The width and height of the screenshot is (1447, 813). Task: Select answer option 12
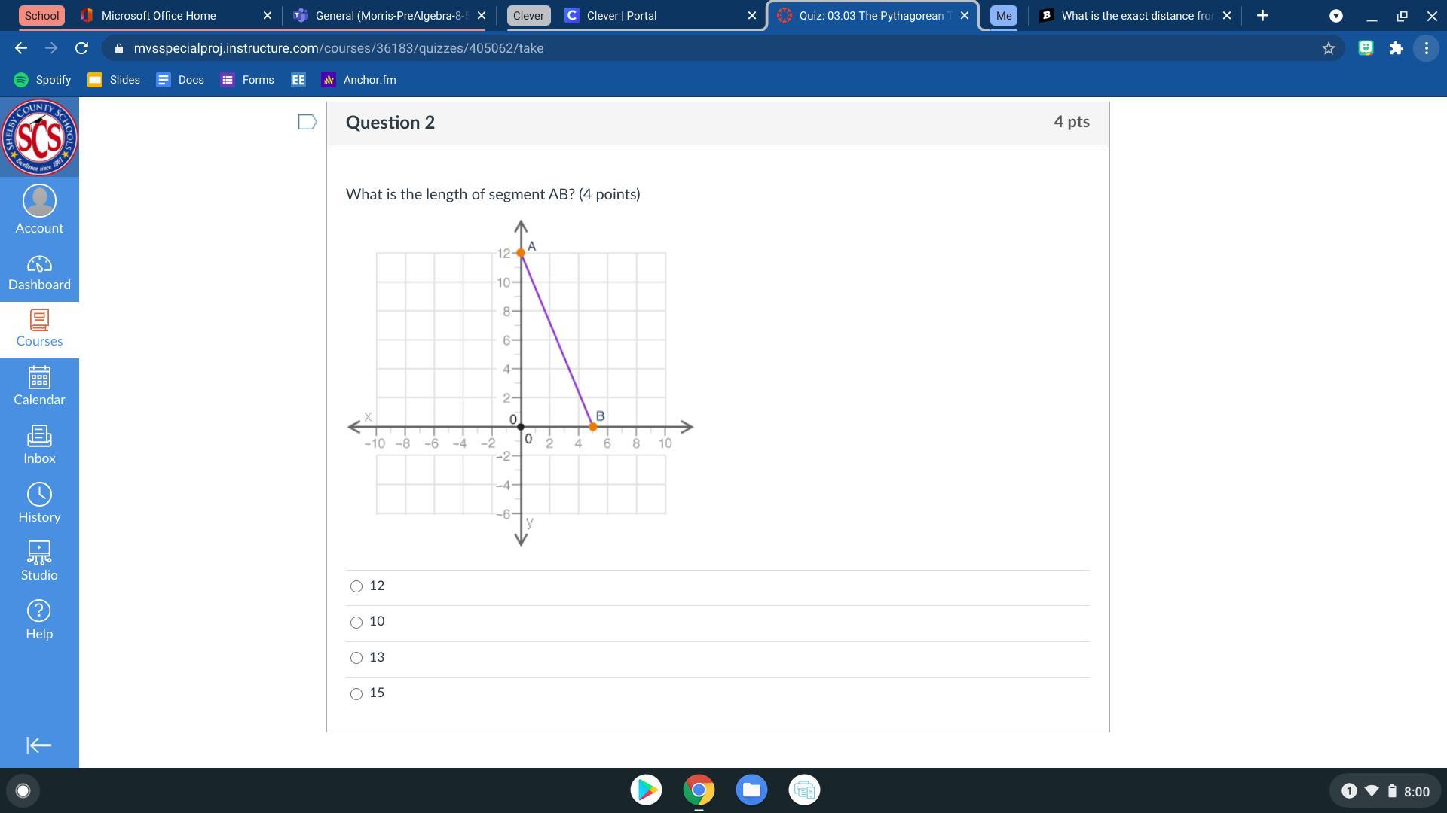(x=356, y=586)
